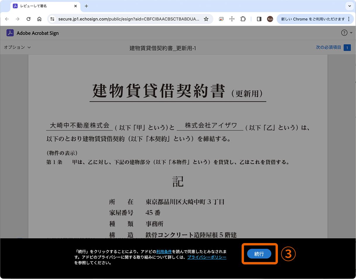Click the browser forward arrow

point(18,19)
